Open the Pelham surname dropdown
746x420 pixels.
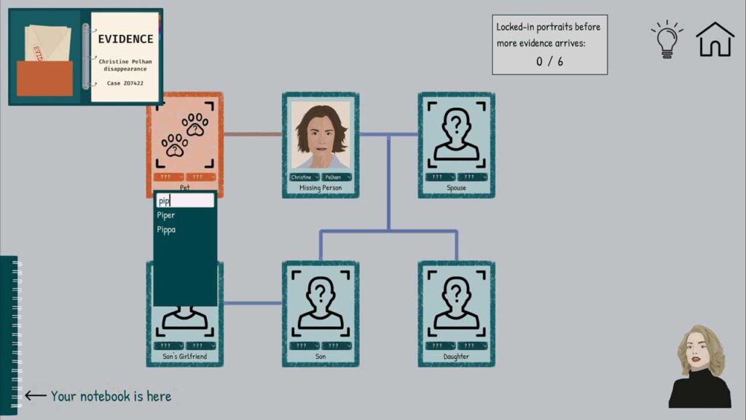coord(337,177)
